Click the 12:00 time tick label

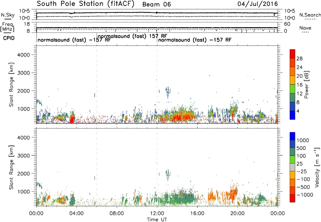pyautogui.click(x=157, y=213)
